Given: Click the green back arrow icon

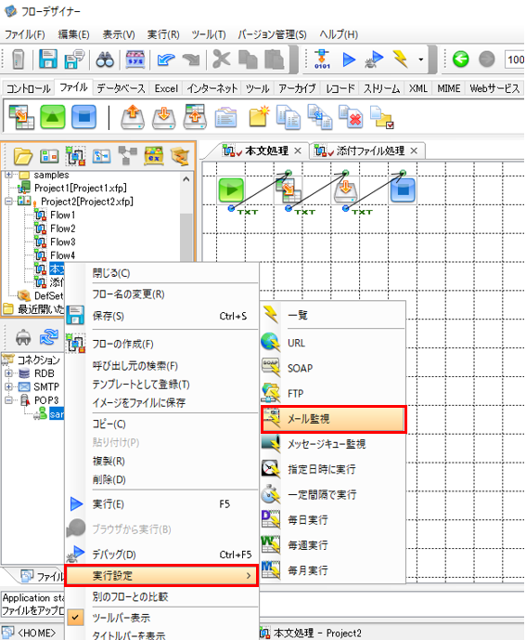Looking at the screenshot, I should pos(461,59).
